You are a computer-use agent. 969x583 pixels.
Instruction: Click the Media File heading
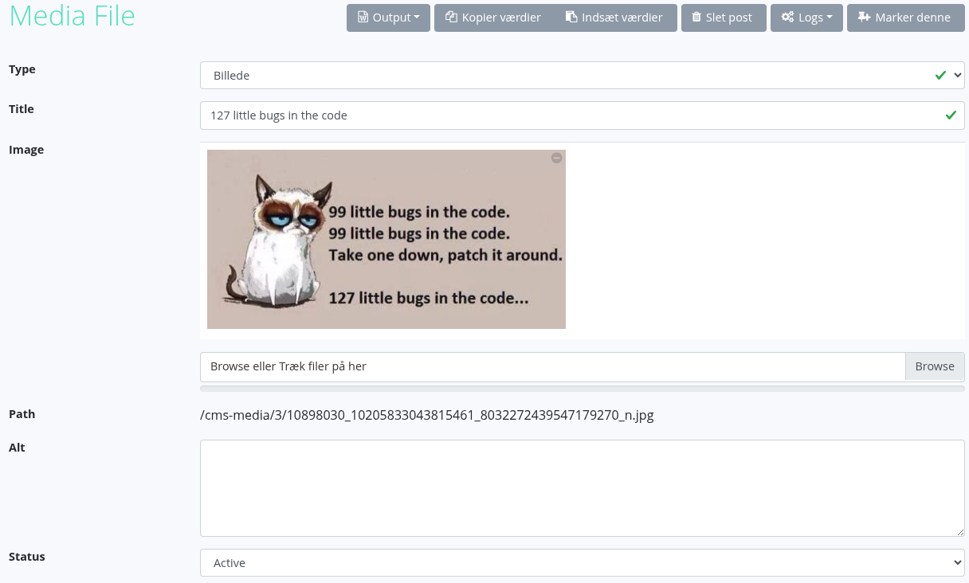73,17
